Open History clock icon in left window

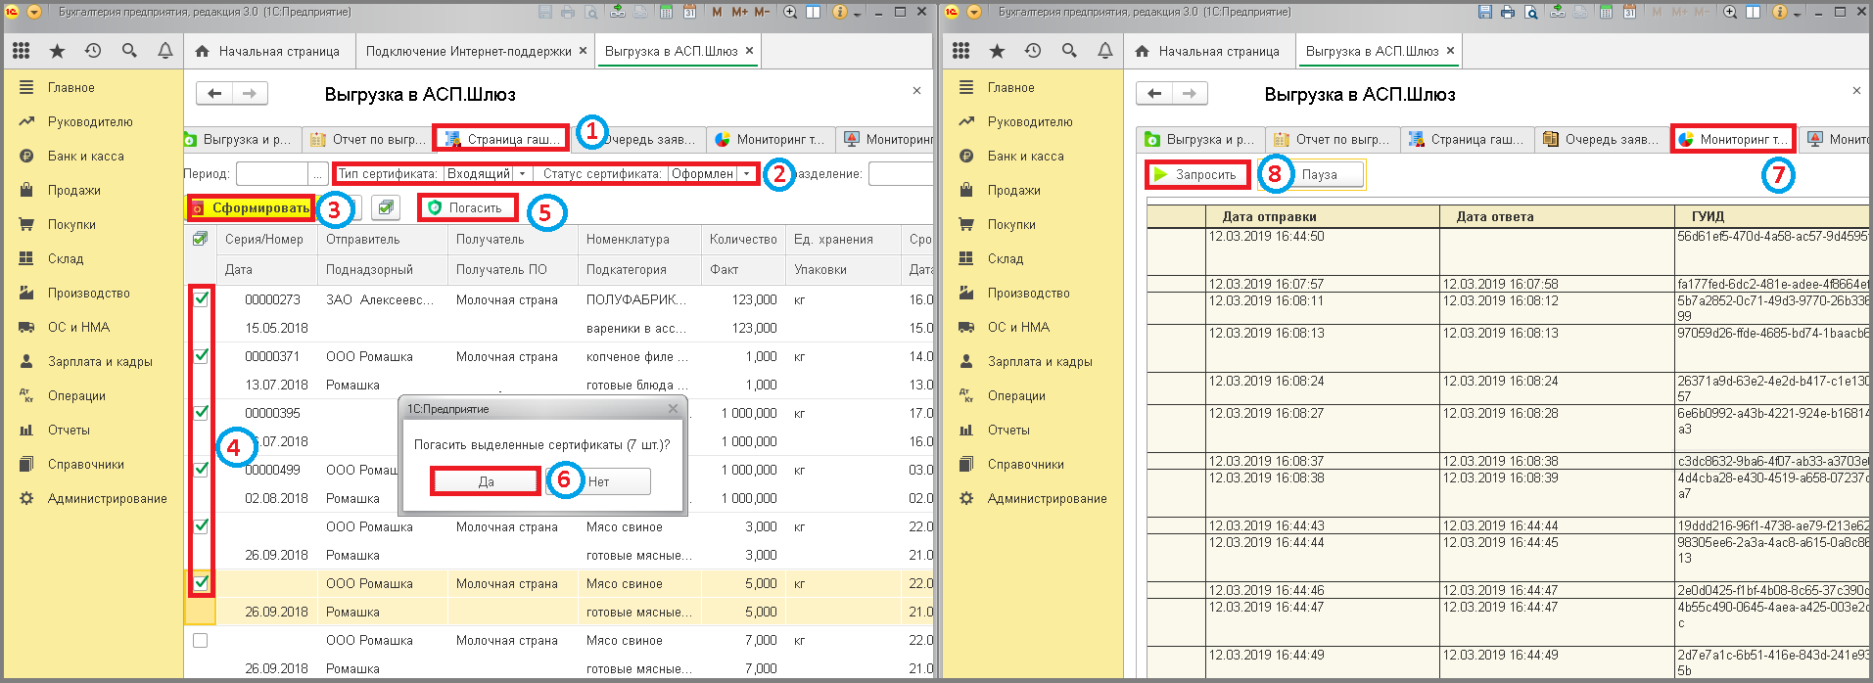click(x=93, y=51)
